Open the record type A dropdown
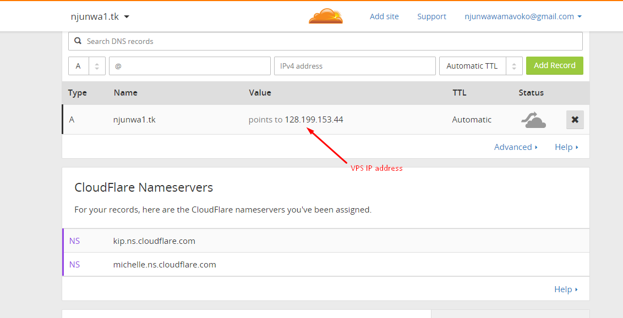 point(86,66)
